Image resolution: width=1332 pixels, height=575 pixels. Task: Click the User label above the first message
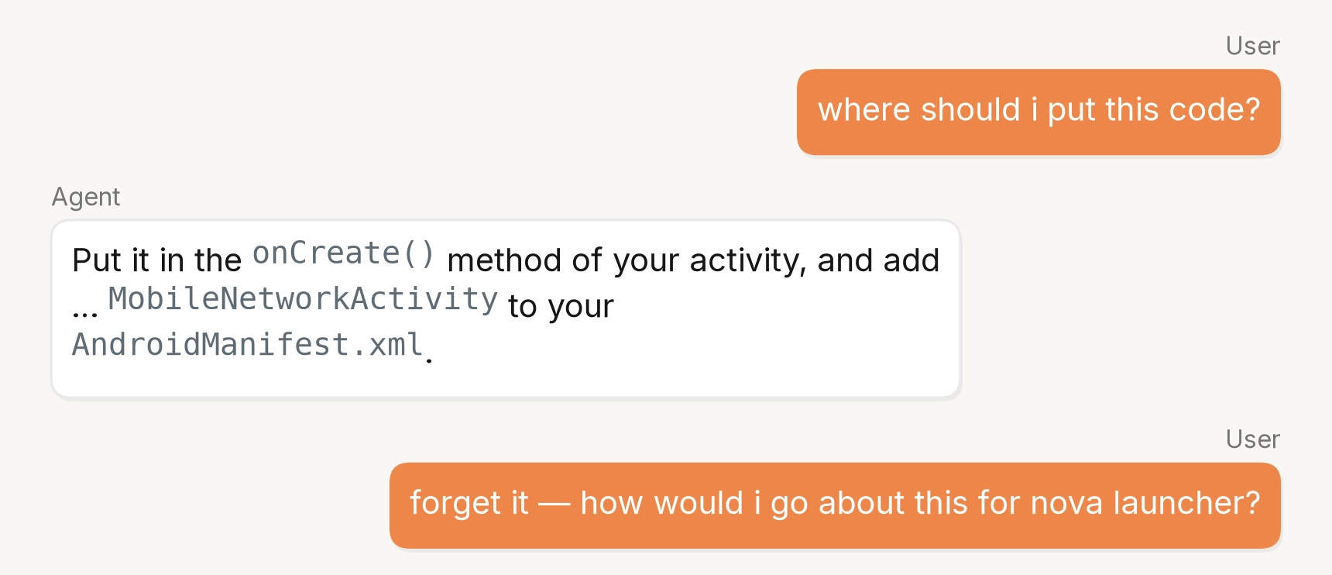1252,46
